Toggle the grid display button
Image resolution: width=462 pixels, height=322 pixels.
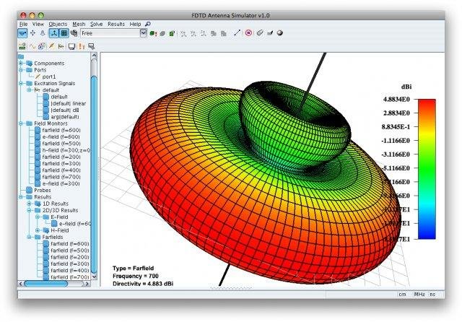point(64,33)
